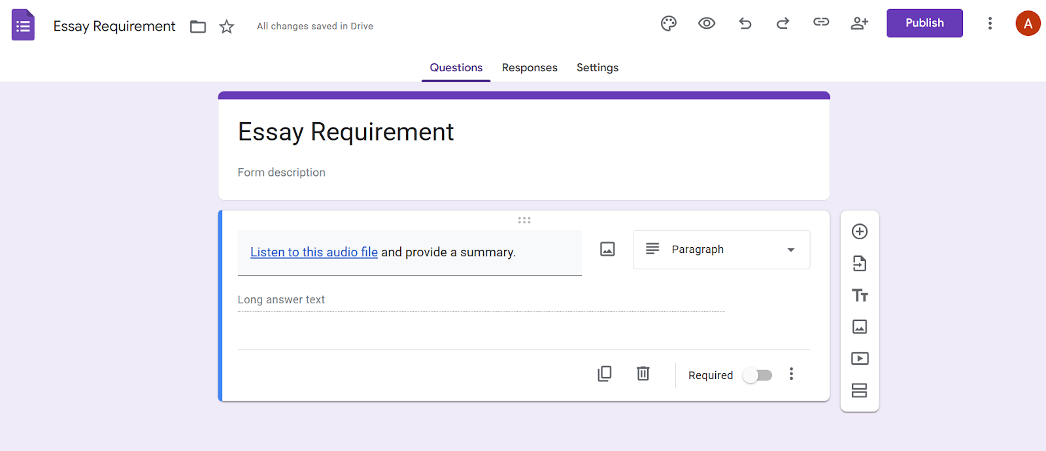Add a new section
The width and height of the screenshot is (1046, 451).
coord(860,390)
